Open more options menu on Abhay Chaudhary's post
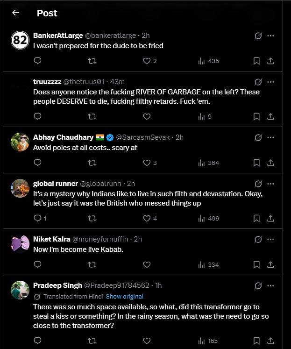This screenshot has height=349, width=291. [x=270, y=137]
